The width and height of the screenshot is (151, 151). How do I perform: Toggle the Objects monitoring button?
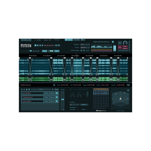125,48
